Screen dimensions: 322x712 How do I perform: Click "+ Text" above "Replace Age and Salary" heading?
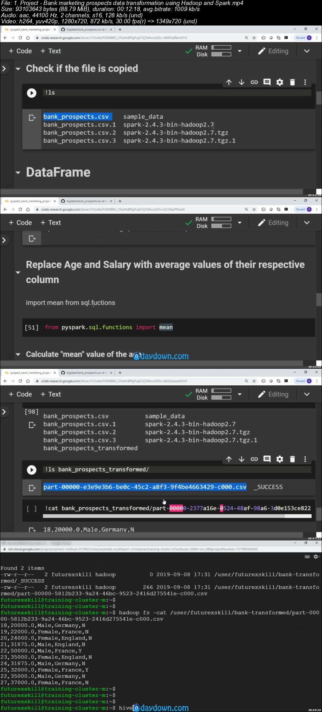tap(51, 223)
